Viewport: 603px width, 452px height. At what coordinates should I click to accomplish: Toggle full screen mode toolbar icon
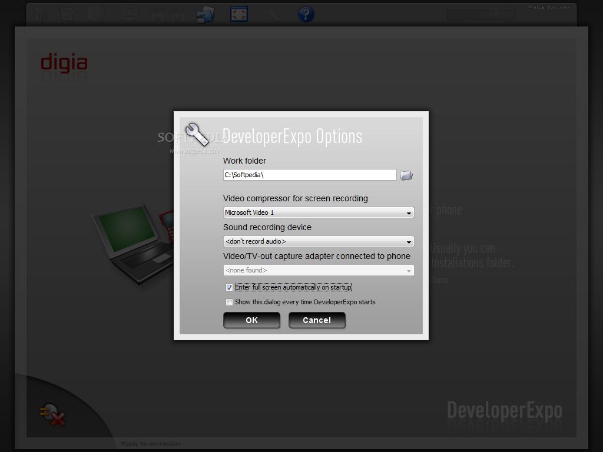coord(239,14)
